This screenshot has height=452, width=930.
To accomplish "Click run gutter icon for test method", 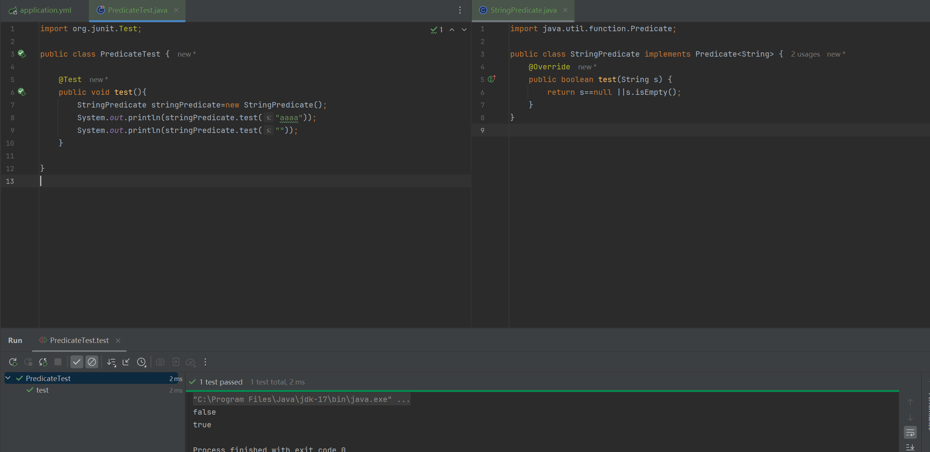I will coord(22,92).
